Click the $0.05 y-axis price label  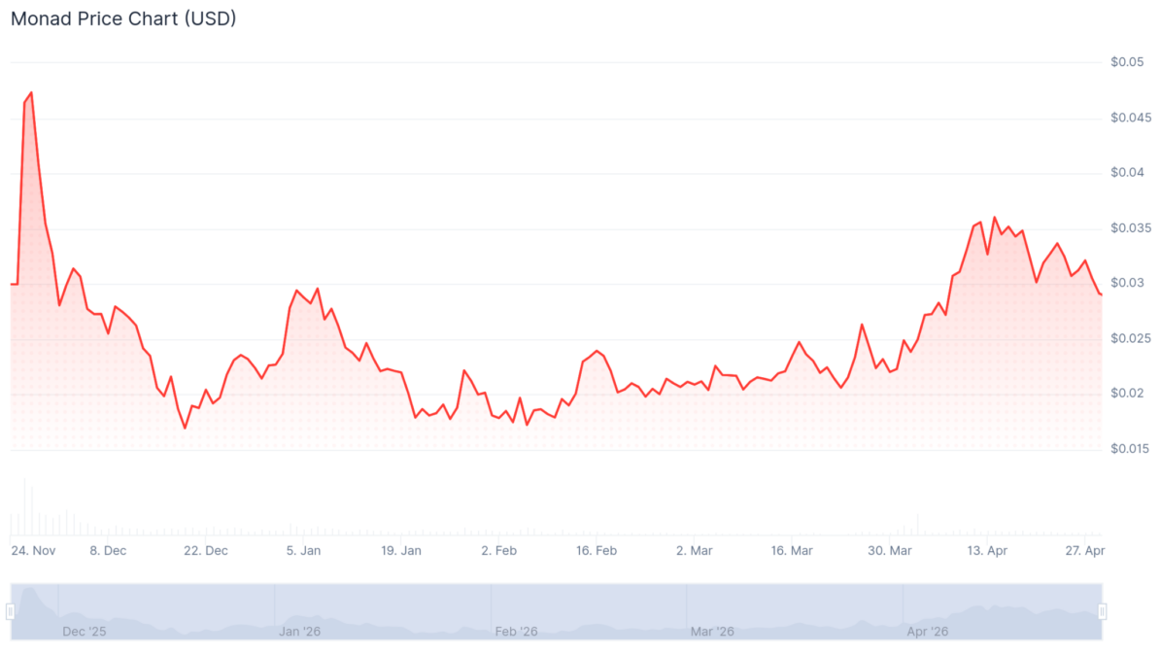[x=1128, y=62]
